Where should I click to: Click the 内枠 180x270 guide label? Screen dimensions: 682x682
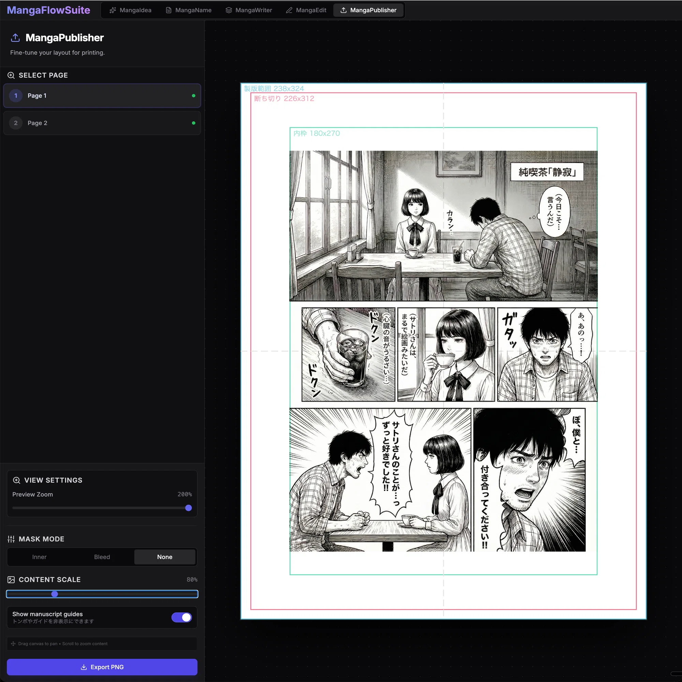pyautogui.click(x=317, y=133)
